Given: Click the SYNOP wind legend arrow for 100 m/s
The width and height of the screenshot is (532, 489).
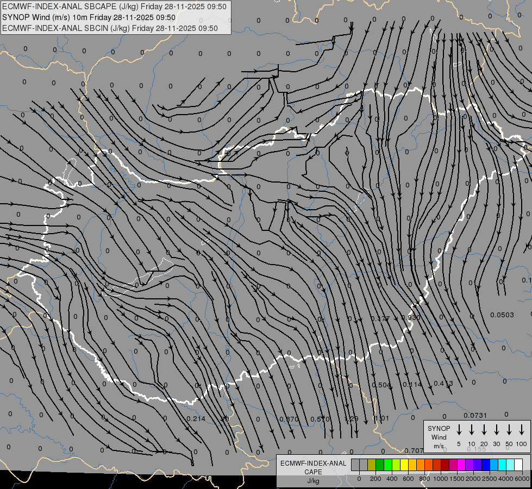Looking at the screenshot, I should pos(522,429).
